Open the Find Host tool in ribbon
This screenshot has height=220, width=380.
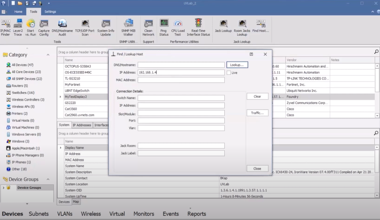pyautogui.click(x=261, y=26)
